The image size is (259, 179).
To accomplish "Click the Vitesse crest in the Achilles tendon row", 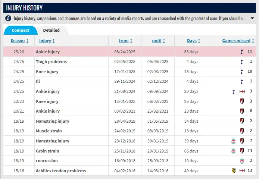I will pyautogui.click(x=234, y=171).
